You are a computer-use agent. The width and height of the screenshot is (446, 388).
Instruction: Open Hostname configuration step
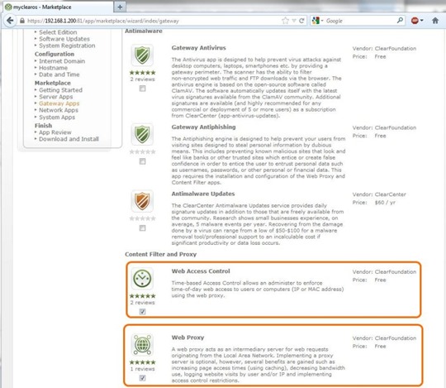(x=53, y=68)
